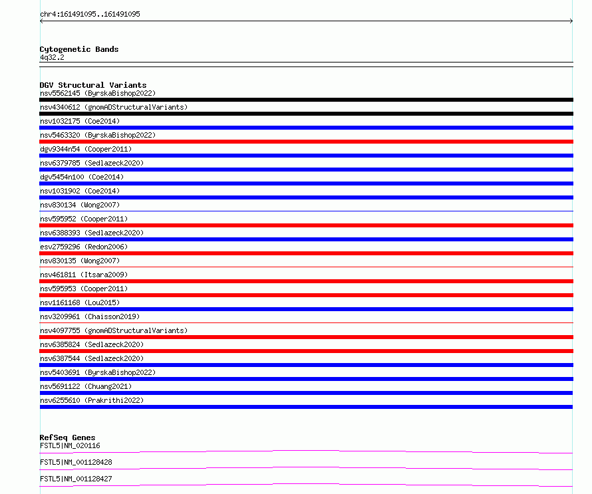592x494 pixels.
Task: Select the nsv6388393 (Sedlazeck2020) entry
Action: coord(92,233)
